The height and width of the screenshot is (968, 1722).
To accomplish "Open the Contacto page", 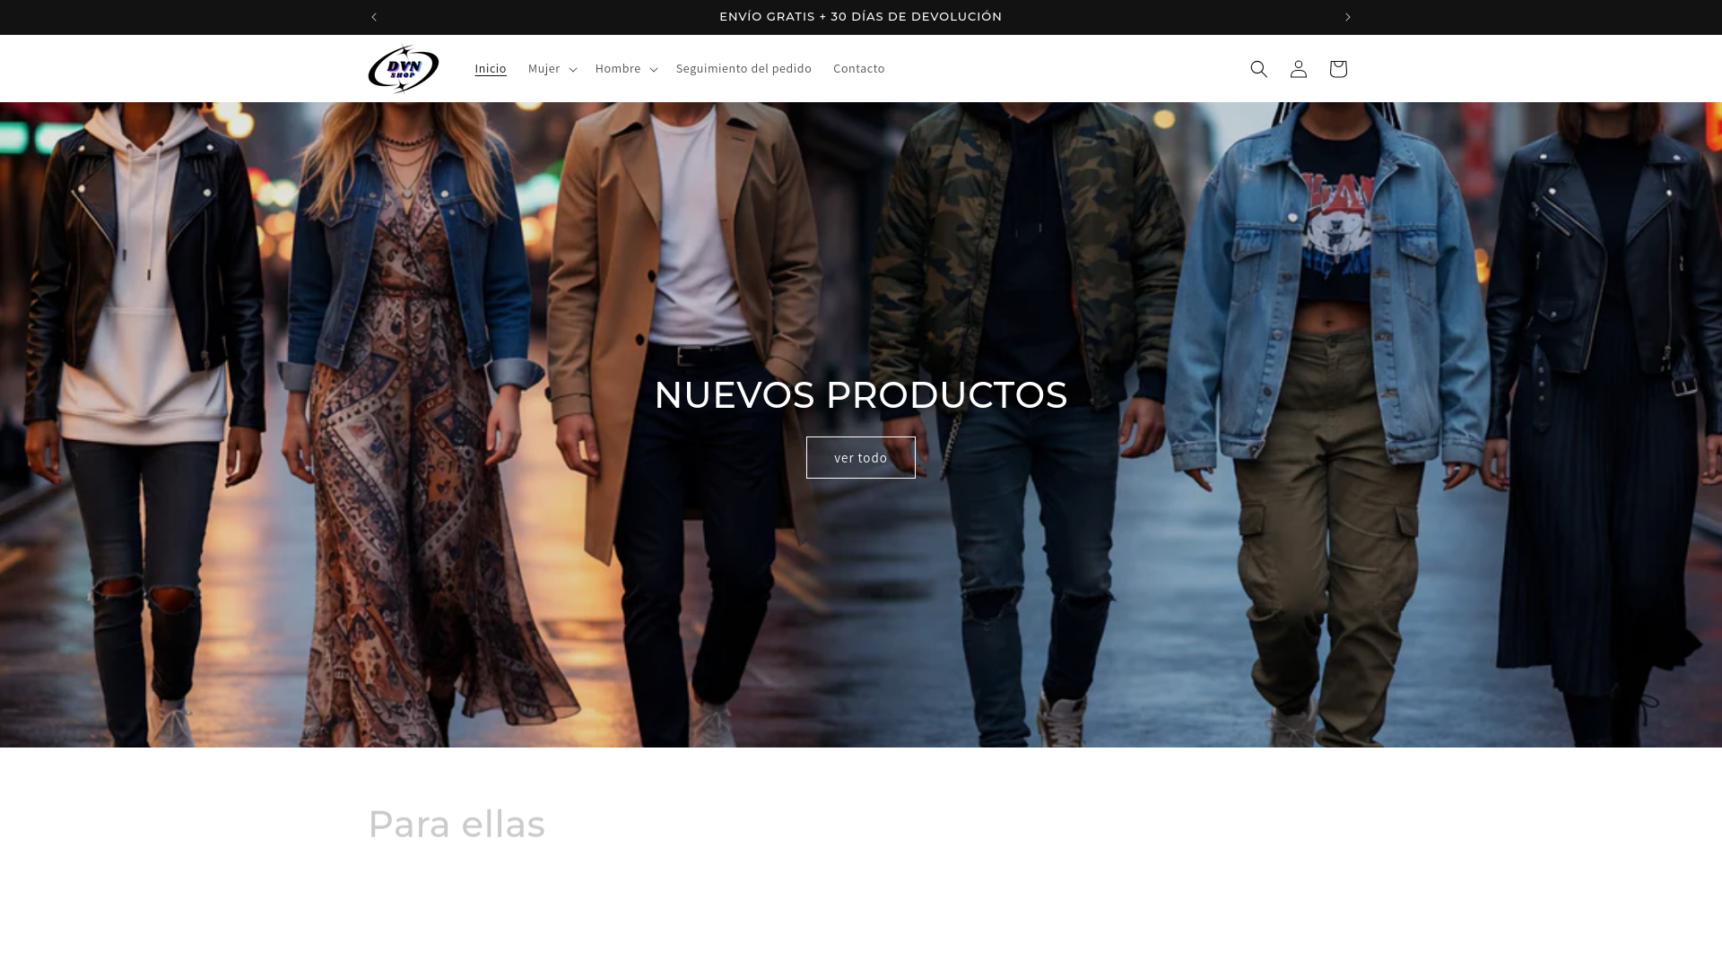I will tap(859, 69).
